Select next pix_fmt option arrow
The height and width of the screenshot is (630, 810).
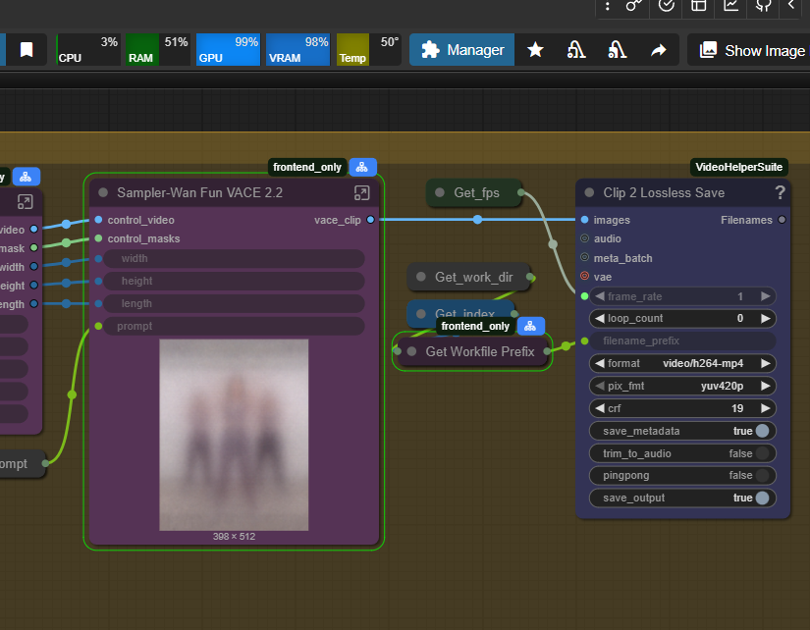coord(766,386)
